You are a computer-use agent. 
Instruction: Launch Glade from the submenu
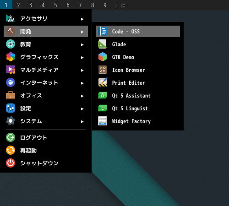click(138, 44)
